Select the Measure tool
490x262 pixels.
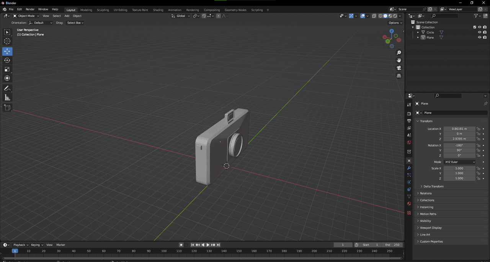coord(7,98)
